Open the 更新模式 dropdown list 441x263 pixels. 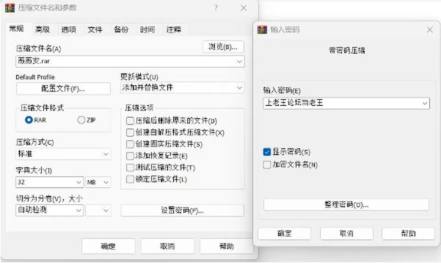tap(182, 87)
